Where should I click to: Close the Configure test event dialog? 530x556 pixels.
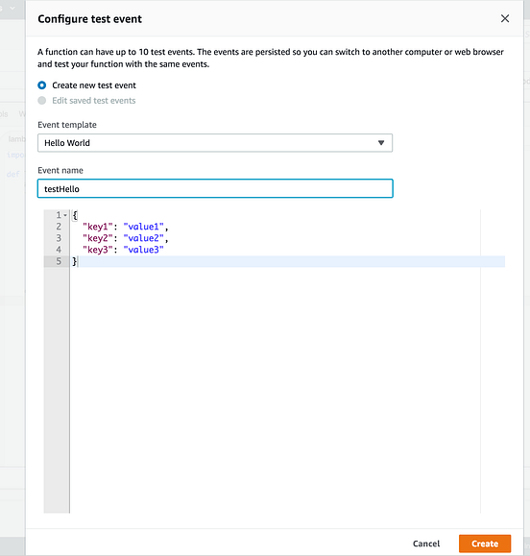505,18
